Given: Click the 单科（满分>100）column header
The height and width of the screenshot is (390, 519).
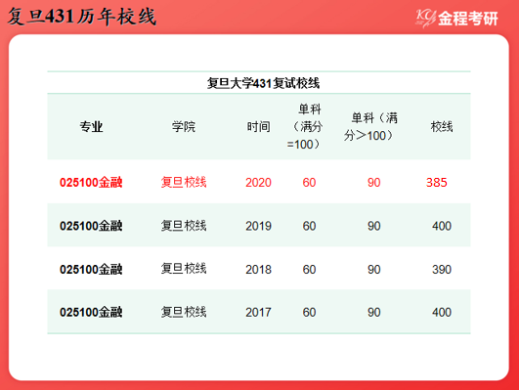Looking at the screenshot, I should tap(370, 126).
